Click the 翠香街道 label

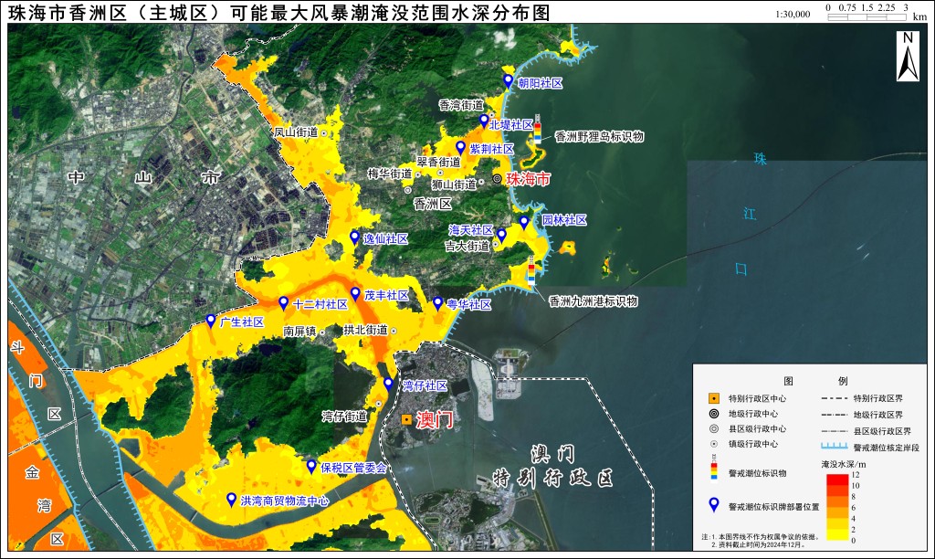click(438, 162)
